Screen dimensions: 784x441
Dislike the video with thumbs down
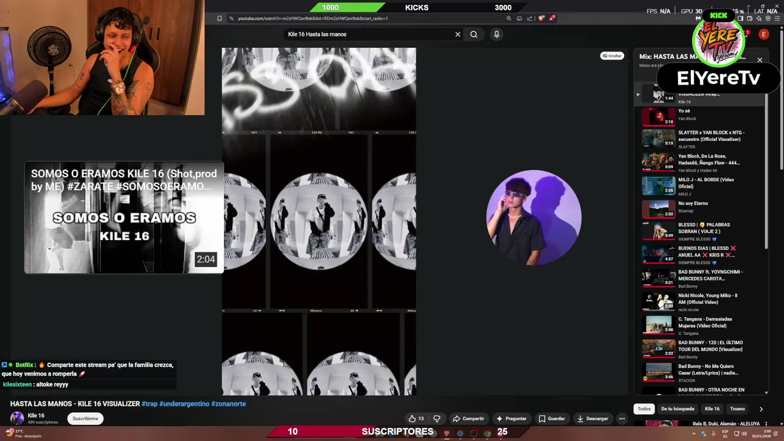click(x=437, y=418)
